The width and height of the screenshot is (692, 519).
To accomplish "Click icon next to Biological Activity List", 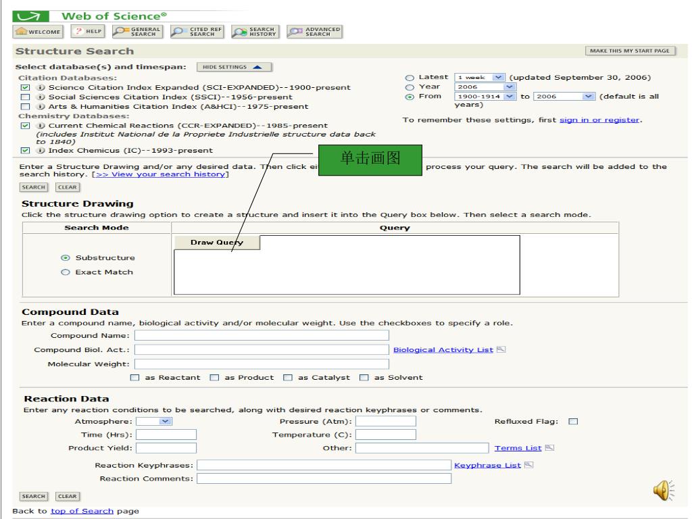I will click(x=501, y=349).
